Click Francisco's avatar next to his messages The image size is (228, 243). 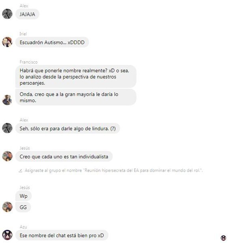[7, 100]
